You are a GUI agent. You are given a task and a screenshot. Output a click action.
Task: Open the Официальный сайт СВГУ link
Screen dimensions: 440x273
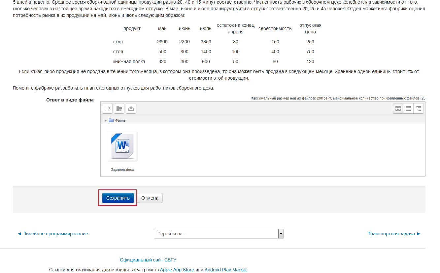point(146,260)
